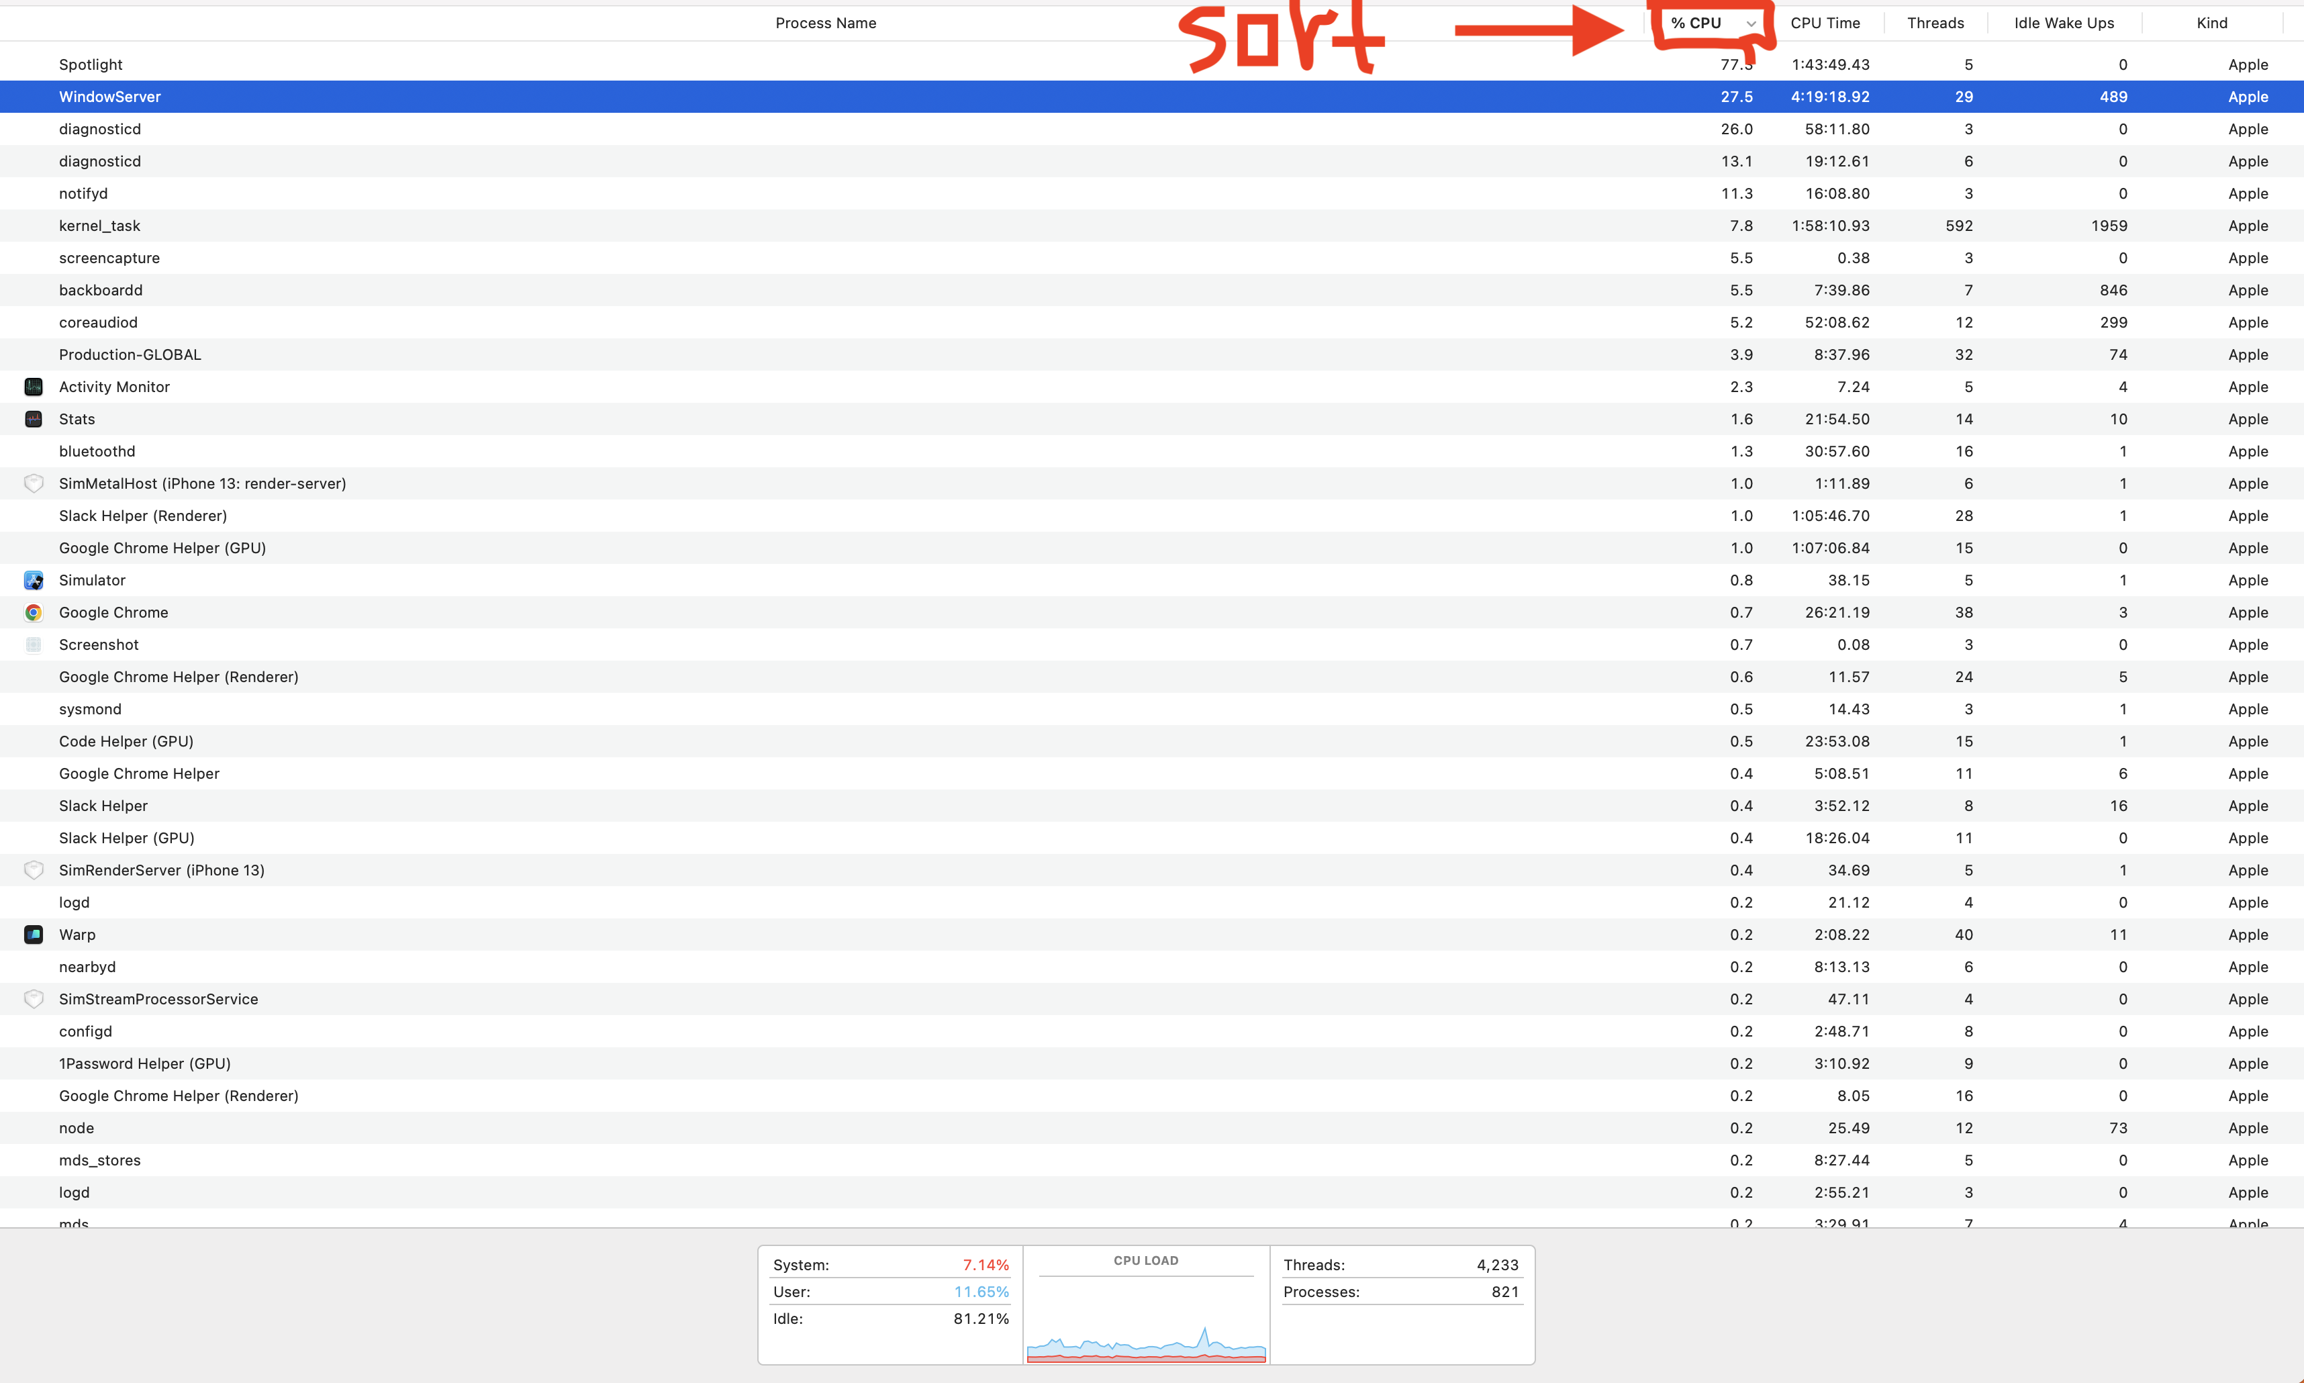Click the Google Chrome app icon

click(34, 612)
